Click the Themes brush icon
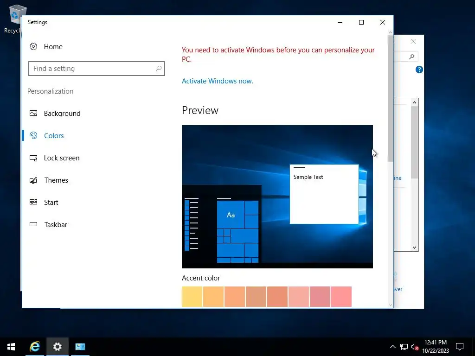 pyautogui.click(x=33, y=180)
